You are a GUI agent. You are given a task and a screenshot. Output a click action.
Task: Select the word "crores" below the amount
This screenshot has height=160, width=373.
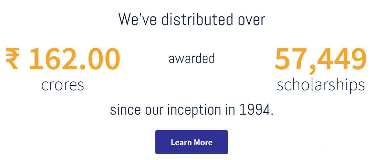pos(63,85)
